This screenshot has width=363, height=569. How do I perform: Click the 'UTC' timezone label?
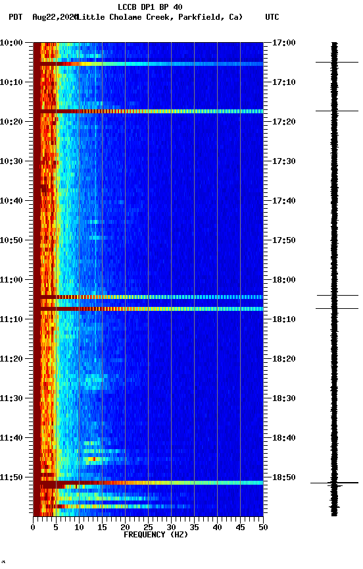(x=272, y=17)
